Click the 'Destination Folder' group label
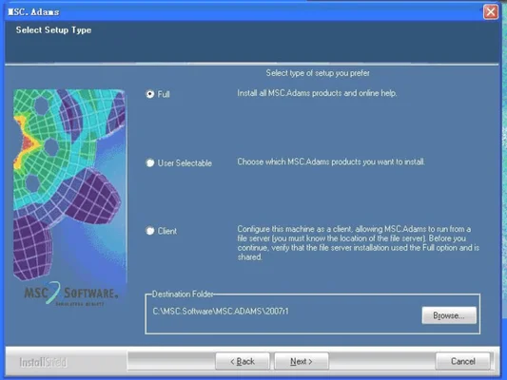Screen dimensions: 507x380 (183, 294)
